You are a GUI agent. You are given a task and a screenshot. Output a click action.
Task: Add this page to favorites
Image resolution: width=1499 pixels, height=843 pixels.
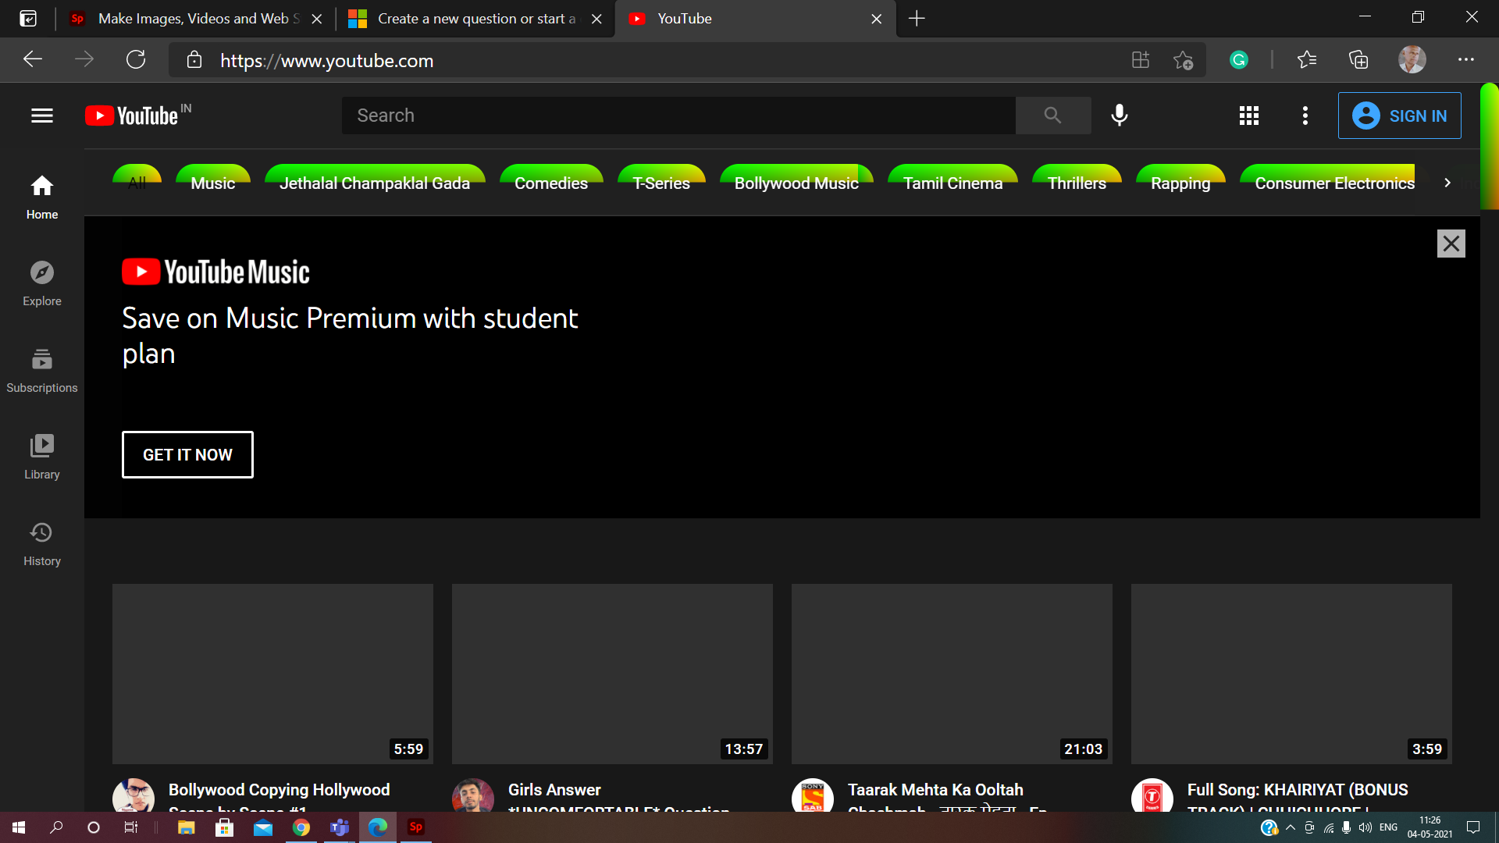point(1183,60)
